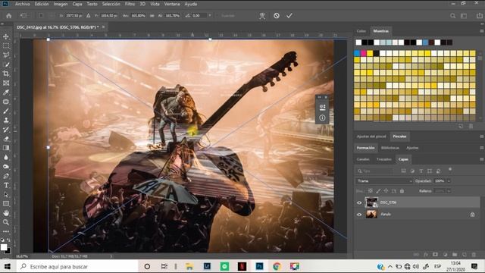
Task: Select the Horizontal Type tool
Action: [x=6, y=185]
